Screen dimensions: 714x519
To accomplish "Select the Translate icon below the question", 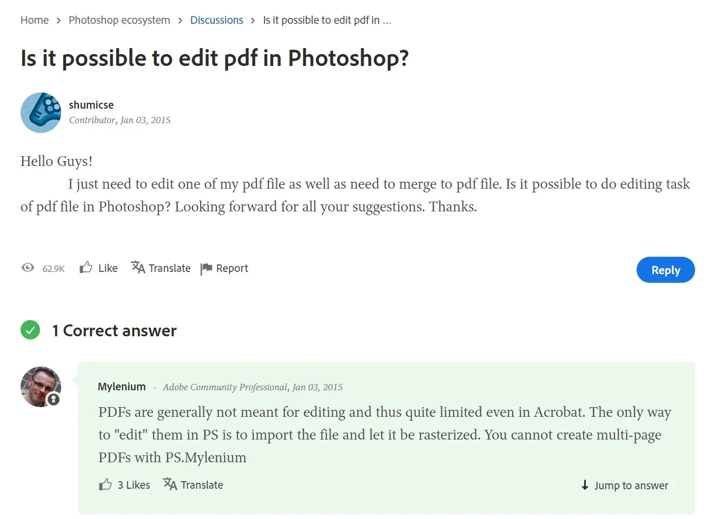I will [137, 268].
